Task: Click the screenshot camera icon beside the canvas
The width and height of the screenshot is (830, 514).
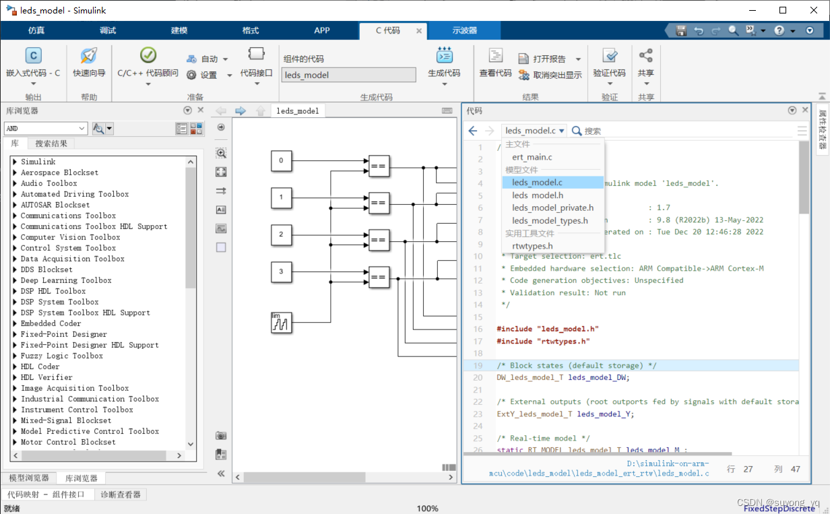Action: click(221, 436)
